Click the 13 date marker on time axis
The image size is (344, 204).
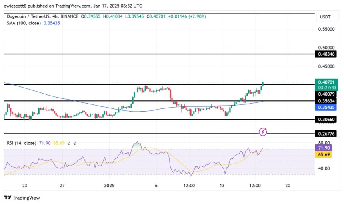pos(222,186)
